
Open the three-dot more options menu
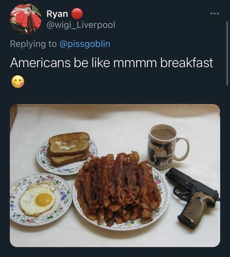coord(215,13)
